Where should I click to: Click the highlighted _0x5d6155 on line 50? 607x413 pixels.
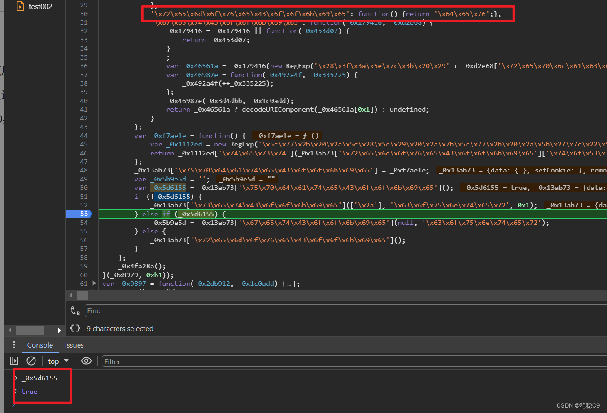click(168, 188)
